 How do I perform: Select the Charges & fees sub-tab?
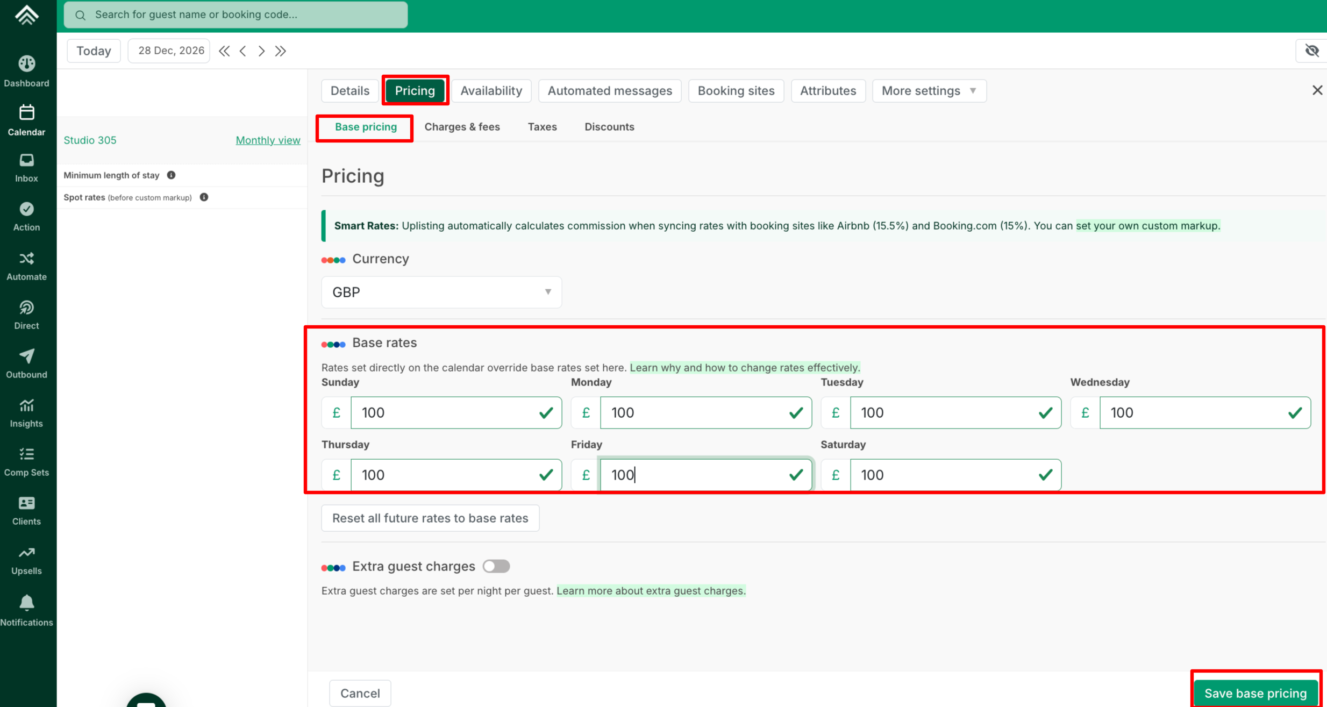461,127
